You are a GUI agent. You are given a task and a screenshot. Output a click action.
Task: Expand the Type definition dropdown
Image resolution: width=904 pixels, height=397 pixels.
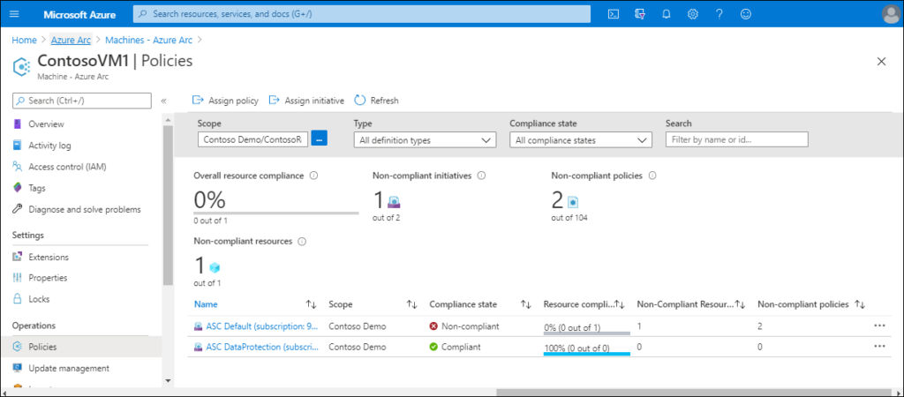click(425, 139)
